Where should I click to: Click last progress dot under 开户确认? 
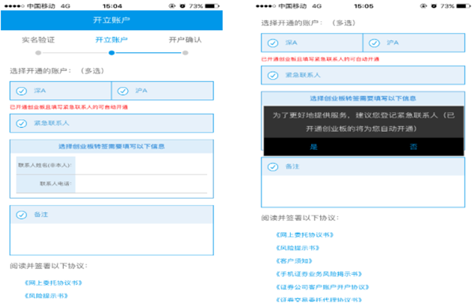[186, 53]
